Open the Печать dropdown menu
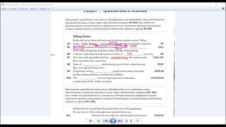Image resolution: width=226 pixels, height=127 pixels. point(14,9)
